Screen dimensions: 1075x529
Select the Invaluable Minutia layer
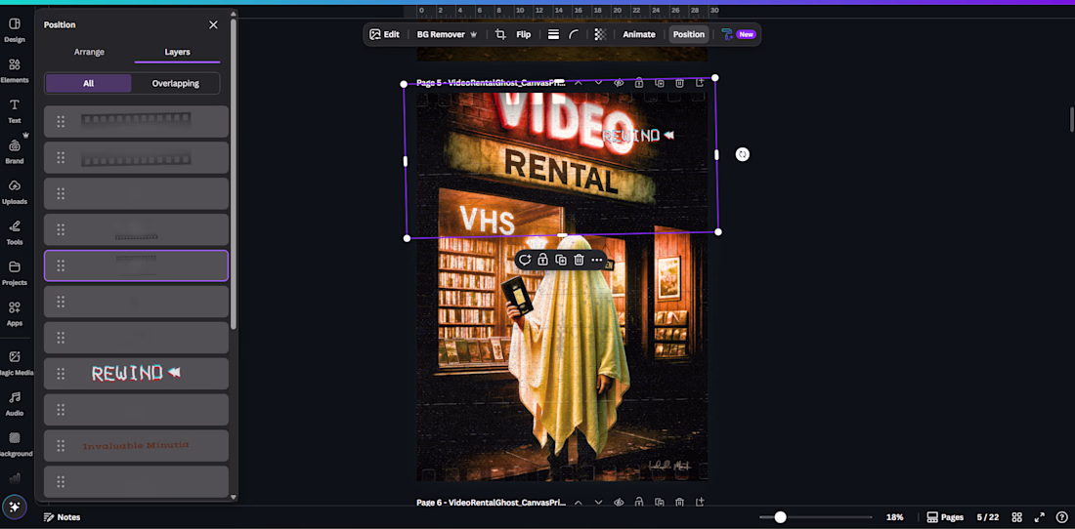[137, 445]
